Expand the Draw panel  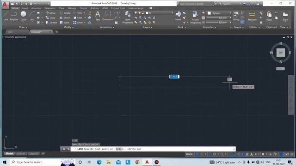23,27
